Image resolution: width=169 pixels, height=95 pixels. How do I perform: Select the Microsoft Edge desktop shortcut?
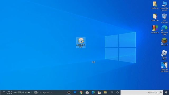click(164, 30)
